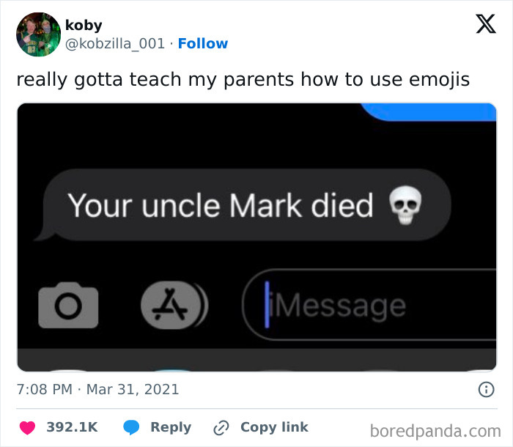Viewport: 513px width, 447px height.
Task: Click the display name koby
Action: [x=84, y=25]
